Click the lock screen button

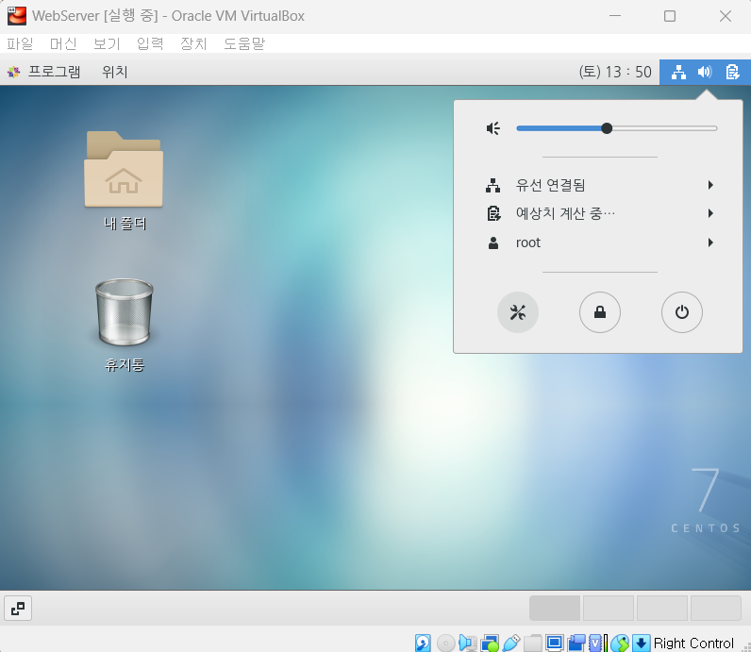click(600, 312)
